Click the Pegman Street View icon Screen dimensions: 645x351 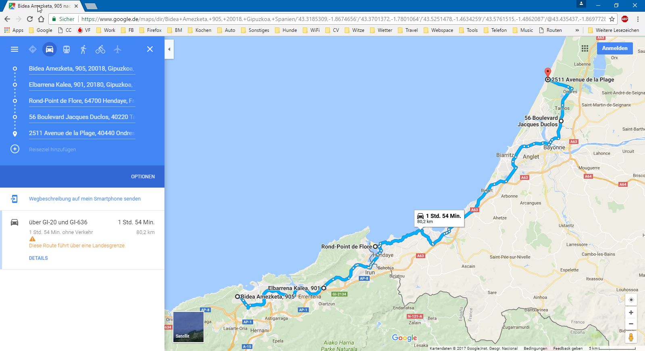(x=631, y=337)
